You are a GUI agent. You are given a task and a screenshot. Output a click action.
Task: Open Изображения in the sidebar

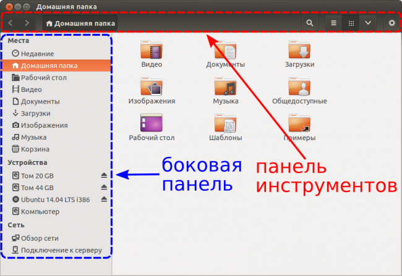tap(56, 125)
